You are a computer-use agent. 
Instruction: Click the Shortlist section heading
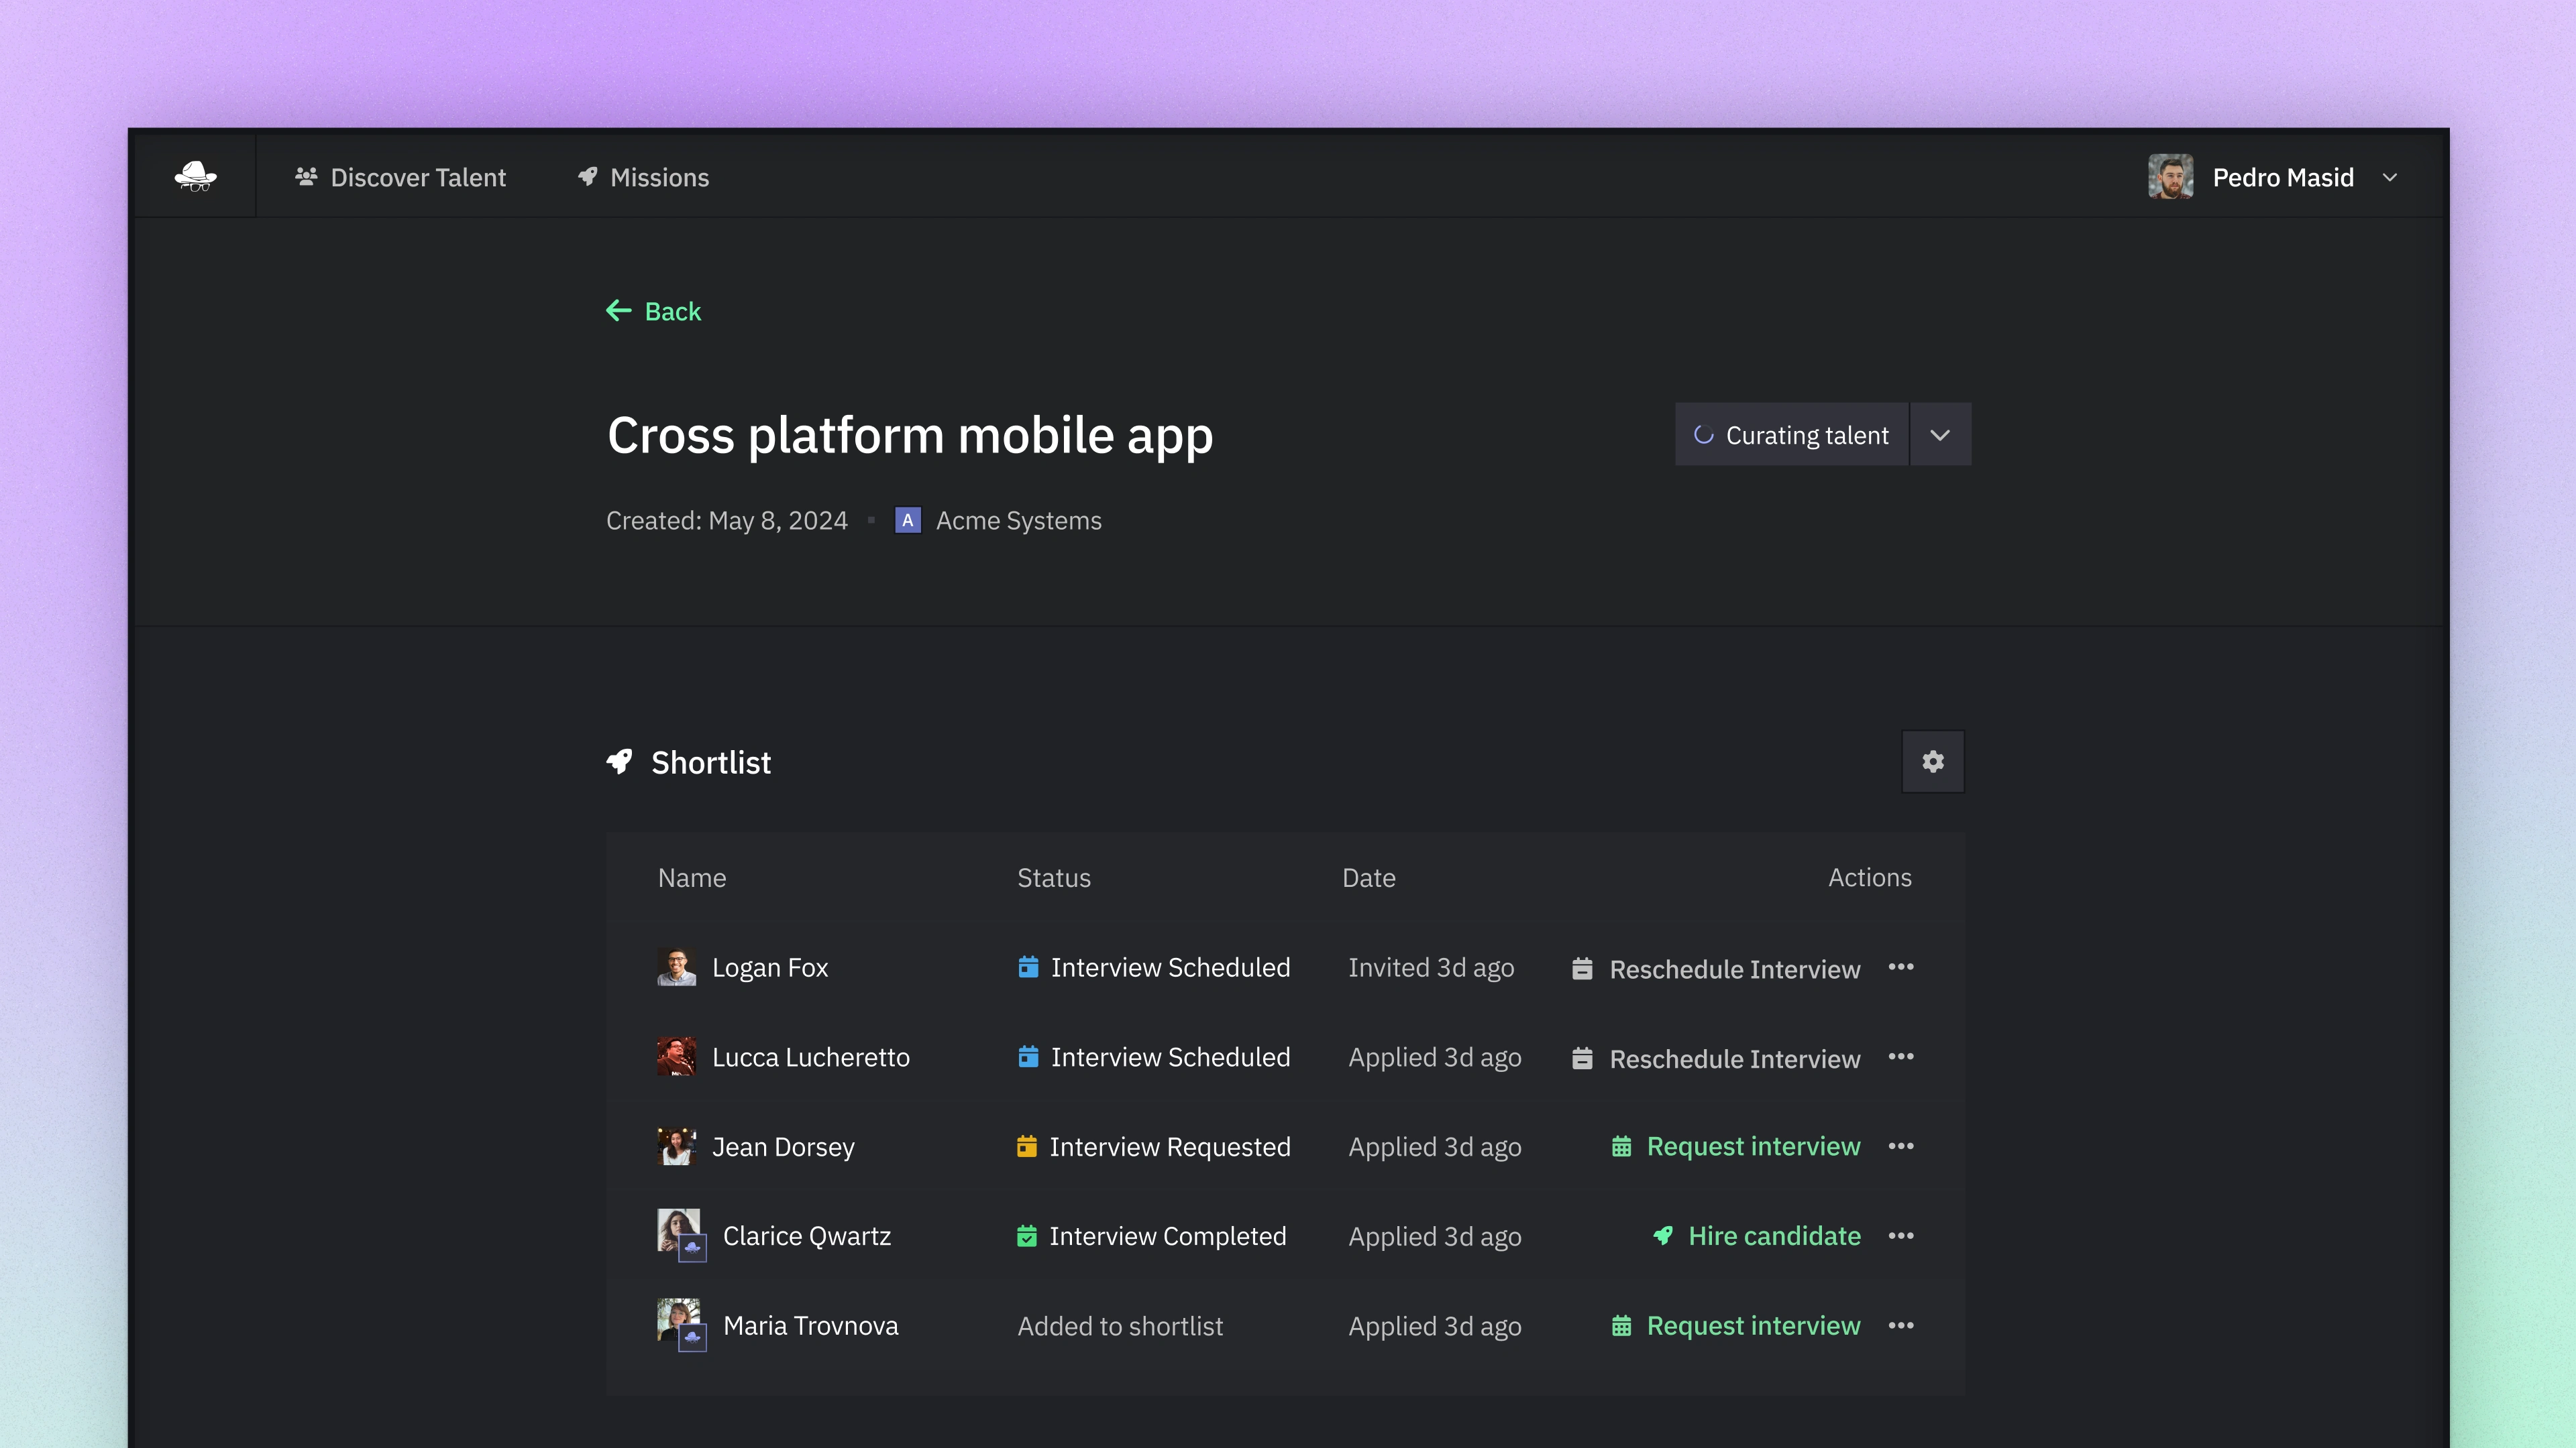(711, 762)
